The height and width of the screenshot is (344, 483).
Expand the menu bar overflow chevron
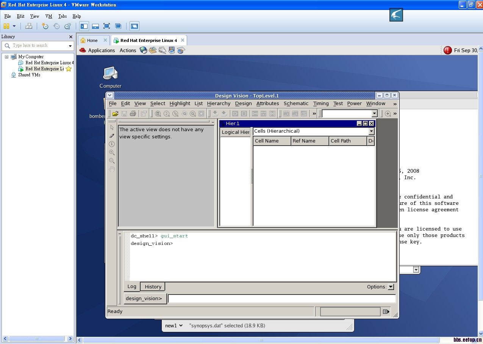(395, 104)
